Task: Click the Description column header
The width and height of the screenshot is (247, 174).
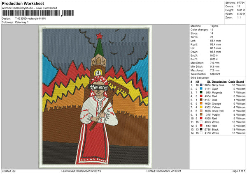Action: [219, 81]
